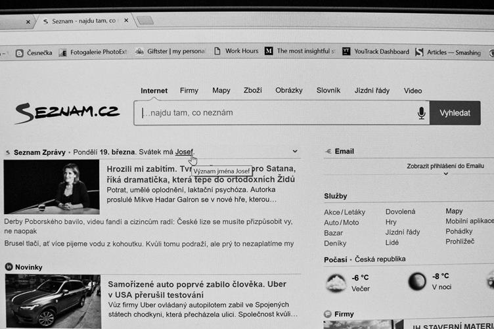Open the Giftster bookmark
The height and width of the screenshot is (329, 494).
[170, 51]
